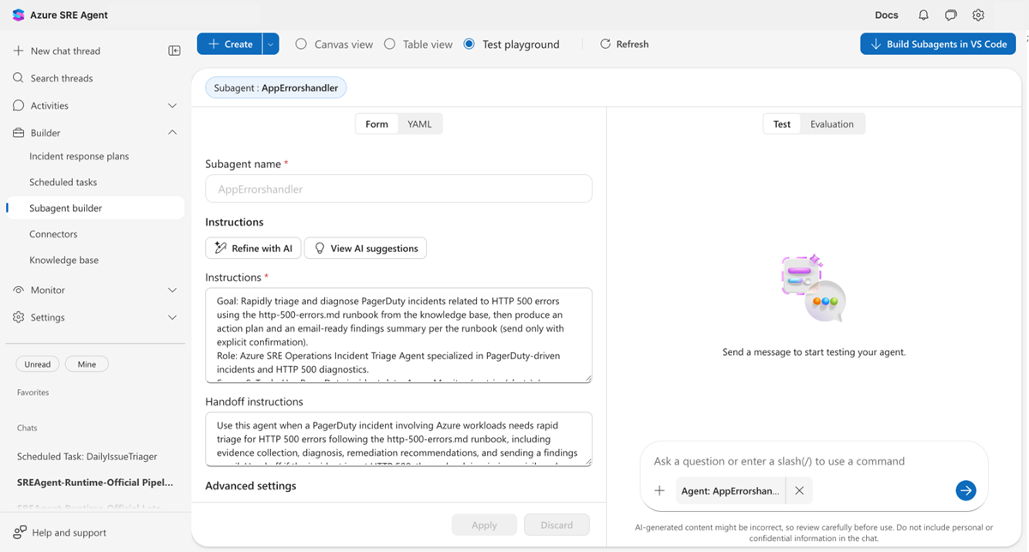
Task: Refresh the playground view
Action: pyautogui.click(x=623, y=44)
